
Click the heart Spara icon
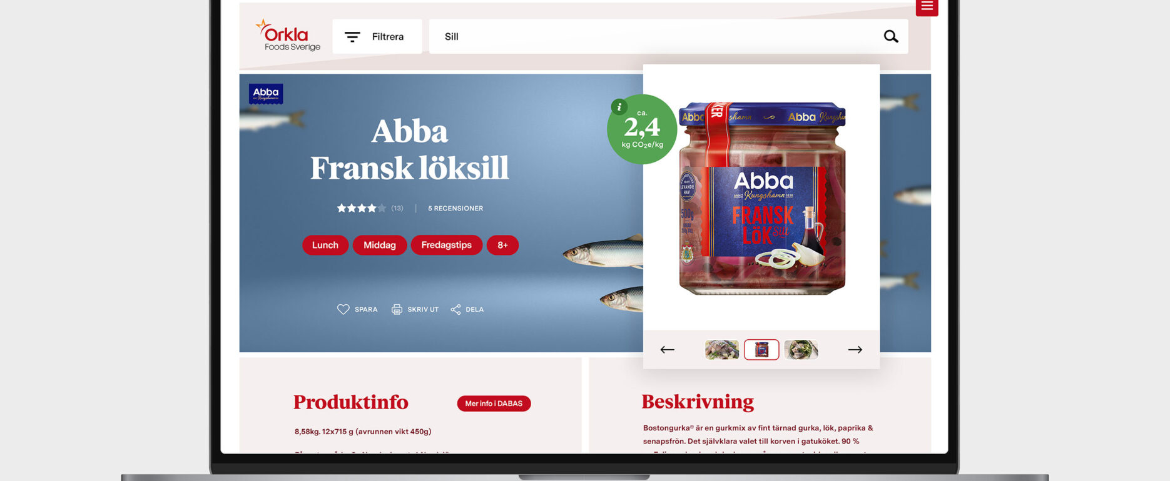(x=343, y=309)
